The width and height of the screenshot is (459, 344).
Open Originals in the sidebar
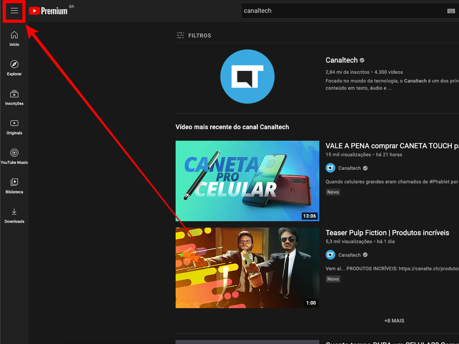14,127
